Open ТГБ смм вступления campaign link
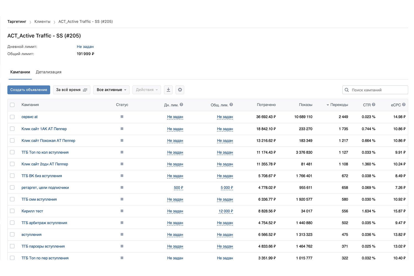The height and width of the screenshot is (276, 414). point(39,199)
